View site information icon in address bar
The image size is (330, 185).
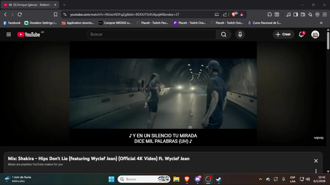65,14
